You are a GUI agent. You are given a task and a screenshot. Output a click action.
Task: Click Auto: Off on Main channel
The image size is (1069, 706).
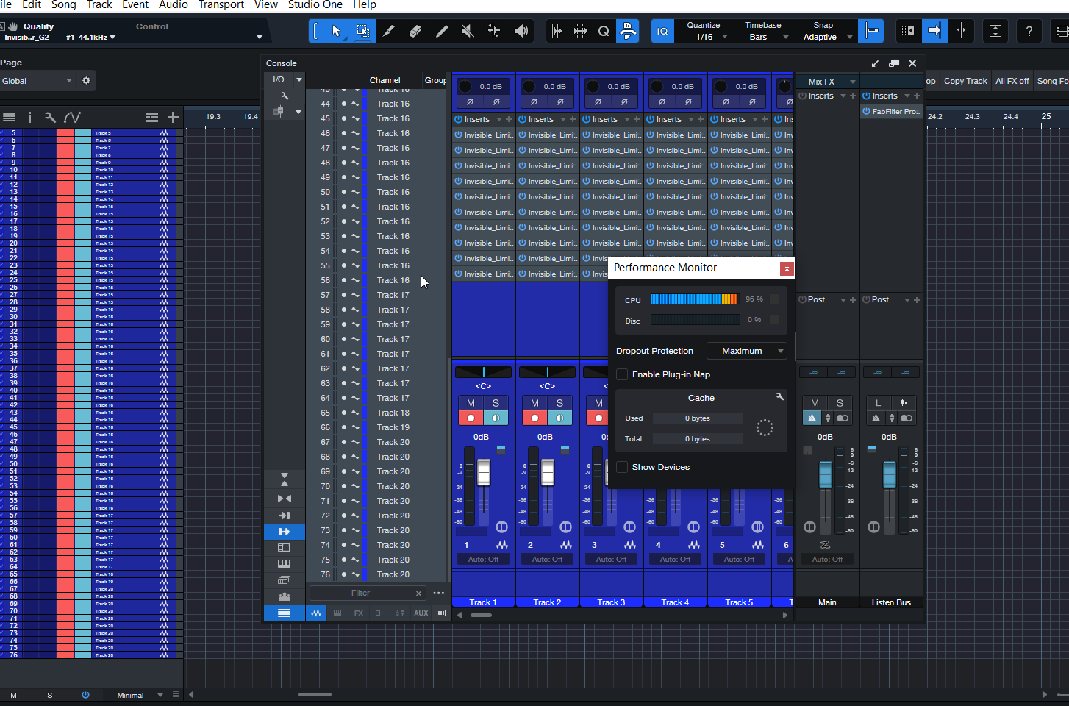(827, 559)
